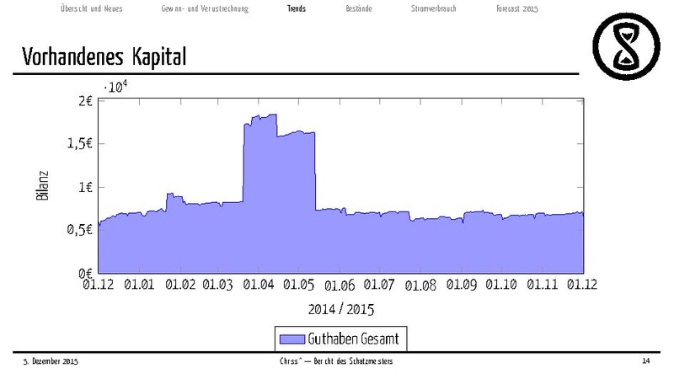Click the 01.09 tick on the x-axis

(462, 286)
